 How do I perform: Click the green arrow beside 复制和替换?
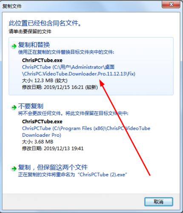pyautogui.click(x=14, y=46)
